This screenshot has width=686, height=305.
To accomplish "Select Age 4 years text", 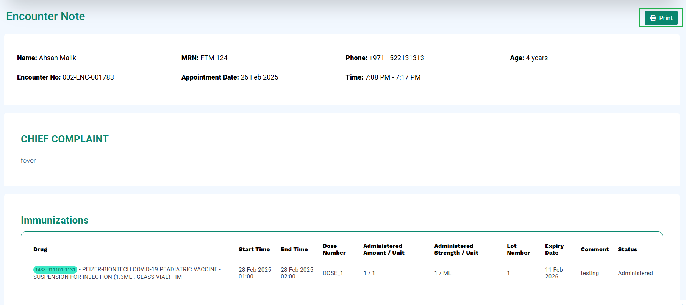I will pyautogui.click(x=529, y=58).
